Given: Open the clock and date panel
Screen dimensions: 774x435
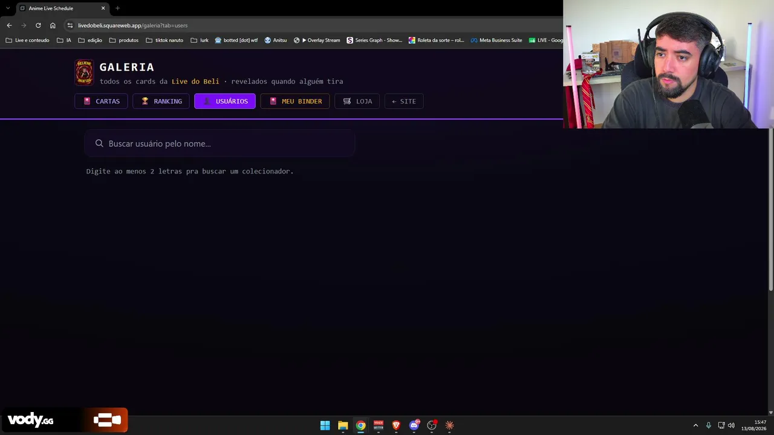Looking at the screenshot, I should [x=755, y=425].
